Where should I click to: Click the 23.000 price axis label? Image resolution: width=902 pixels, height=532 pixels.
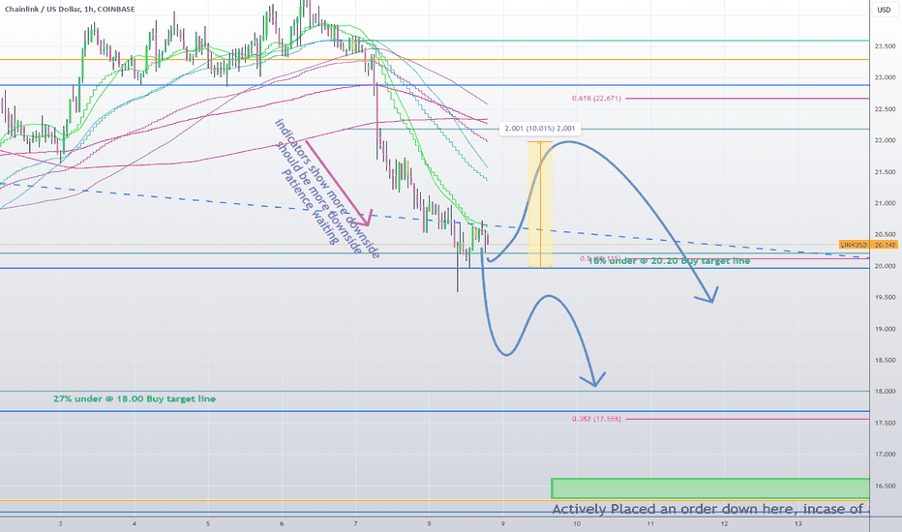(885, 77)
